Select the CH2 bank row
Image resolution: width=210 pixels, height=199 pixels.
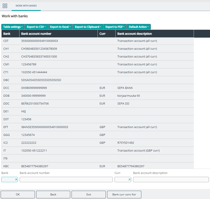click(x=98, y=56)
